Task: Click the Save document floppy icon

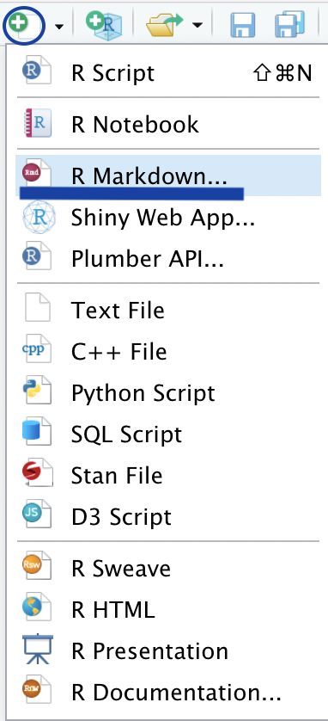Action: point(243,25)
